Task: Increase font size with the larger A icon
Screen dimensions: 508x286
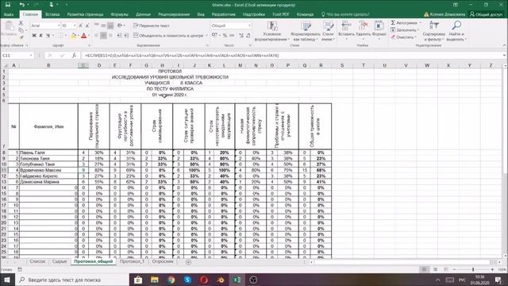Action: tap(81, 25)
